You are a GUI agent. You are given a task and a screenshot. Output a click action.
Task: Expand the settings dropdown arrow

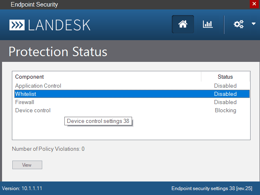coord(253,24)
